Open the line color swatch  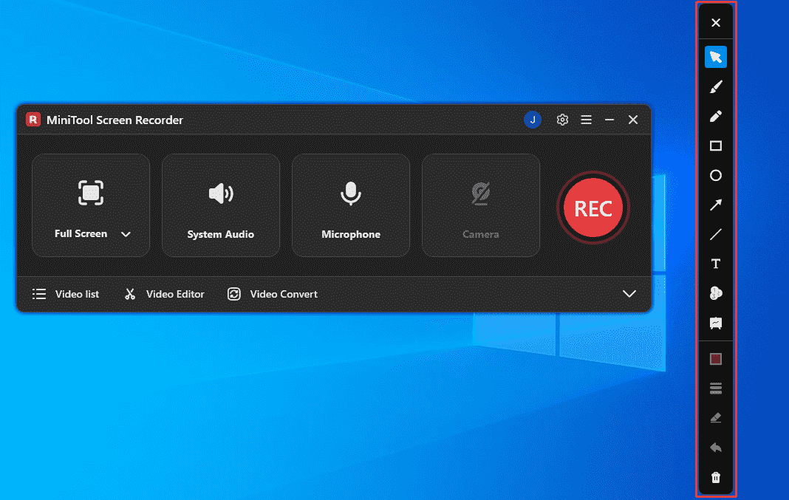715,358
